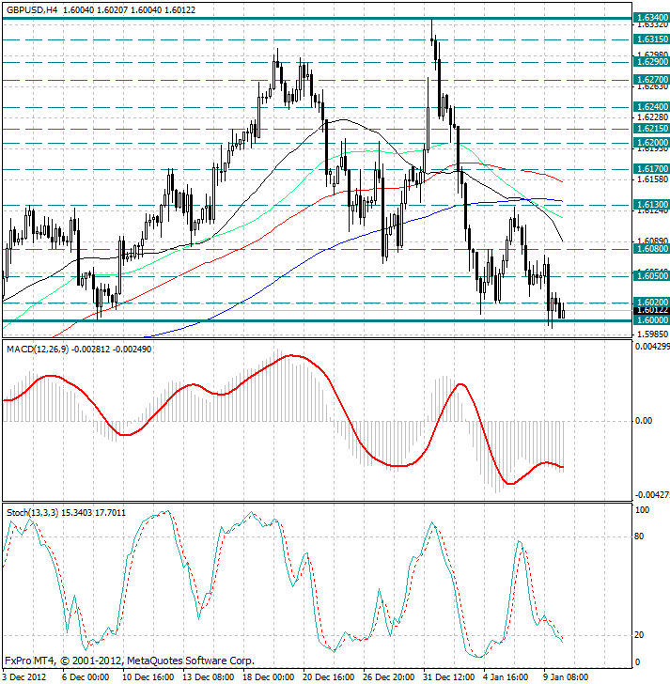
Task: Select the 1.63400 price level label
Action: click(651, 18)
